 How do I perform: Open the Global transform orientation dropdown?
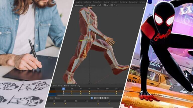coord(93,5)
